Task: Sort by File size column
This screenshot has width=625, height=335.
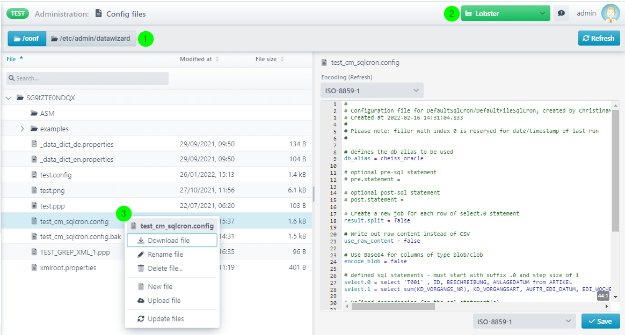Action: click(270, 59)
